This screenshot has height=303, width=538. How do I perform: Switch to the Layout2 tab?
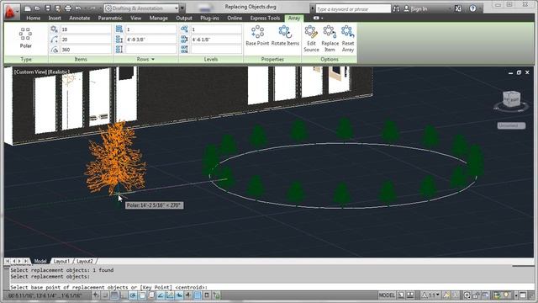[x=85, y=261]
